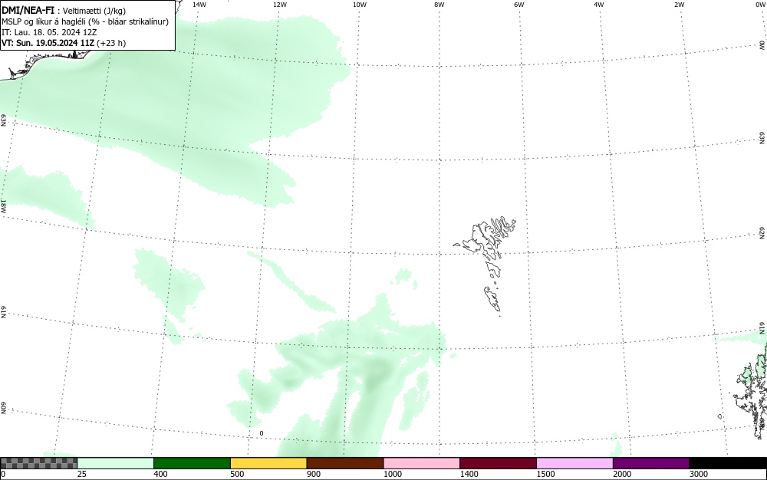
Task: Click the "10W" longitude label
Action: click(360, 5)
